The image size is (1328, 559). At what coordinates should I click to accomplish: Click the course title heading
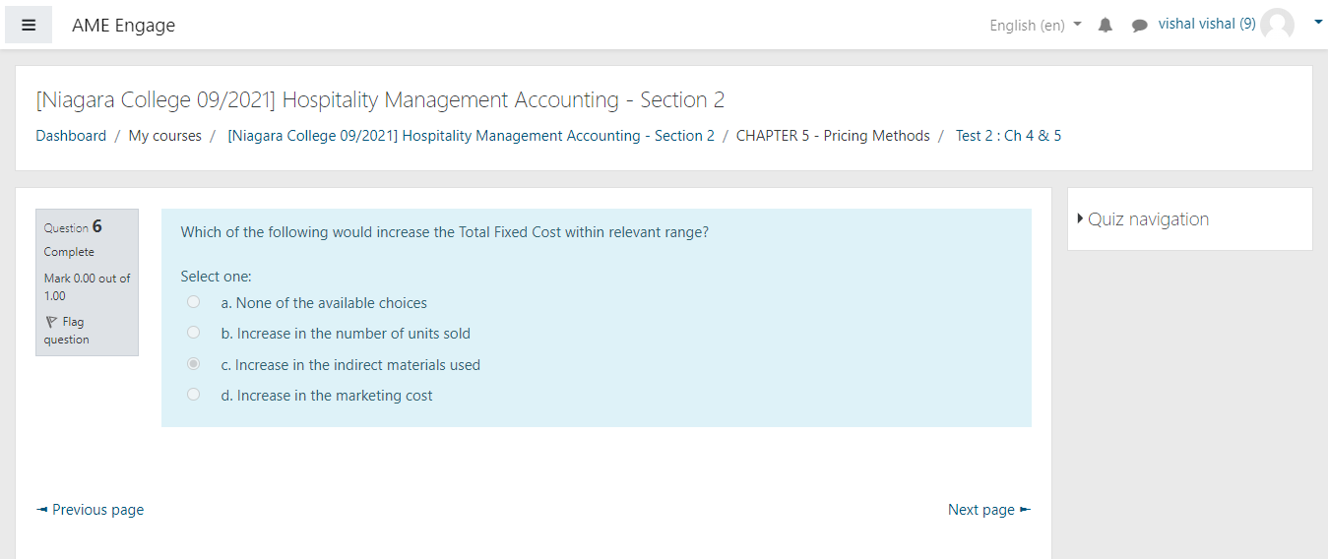[x=380, y=99]
